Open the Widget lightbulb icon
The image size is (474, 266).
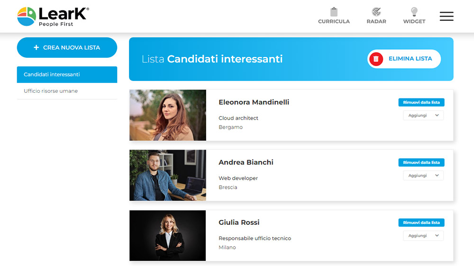click(414, 12)
